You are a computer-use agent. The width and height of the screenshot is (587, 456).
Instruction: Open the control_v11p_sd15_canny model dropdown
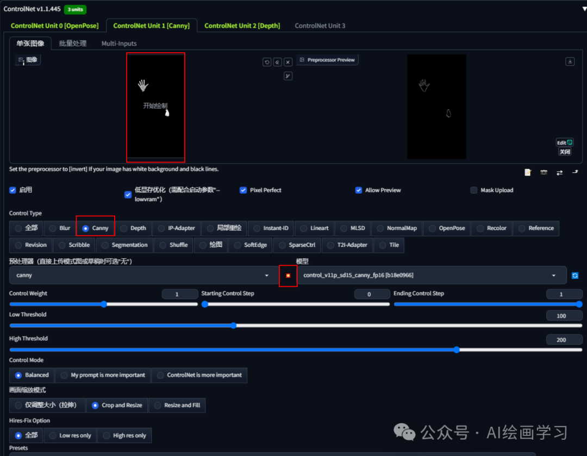431,276
